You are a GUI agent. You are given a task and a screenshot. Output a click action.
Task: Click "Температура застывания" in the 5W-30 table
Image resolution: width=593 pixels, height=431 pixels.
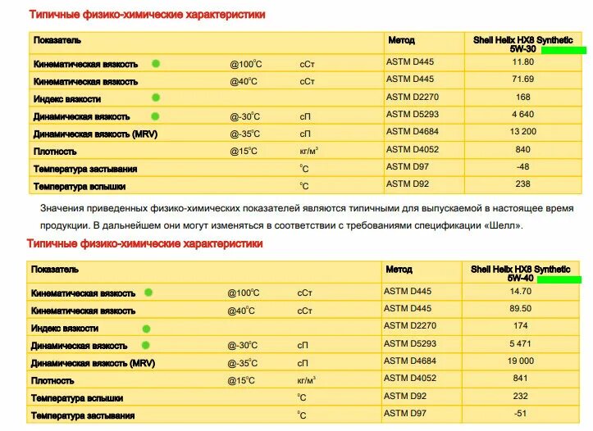pyautogui.click(x=85, y=170)
